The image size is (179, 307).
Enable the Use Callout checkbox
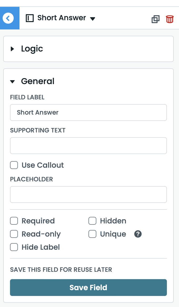(14, 165)
